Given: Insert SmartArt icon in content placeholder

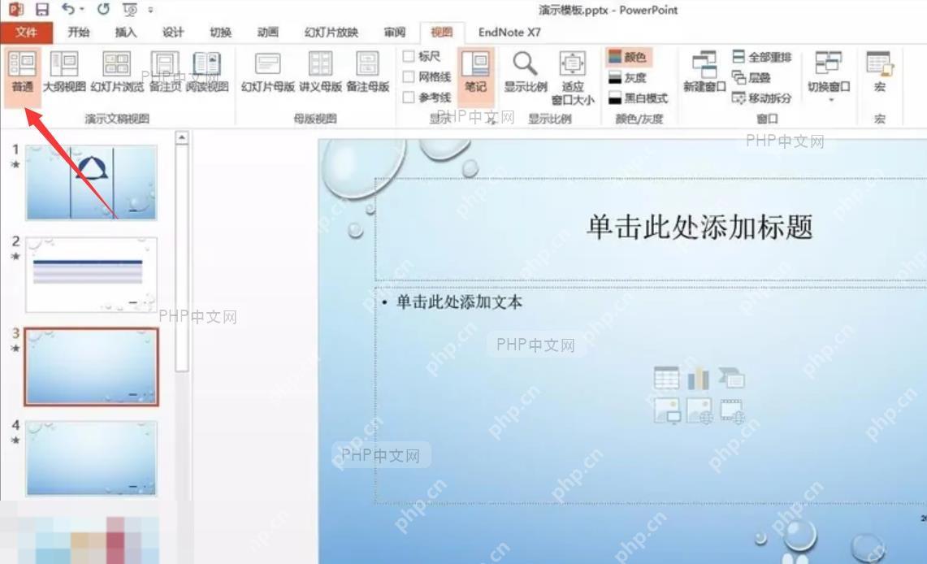Looking at the screenshot, I should (731, 378).
